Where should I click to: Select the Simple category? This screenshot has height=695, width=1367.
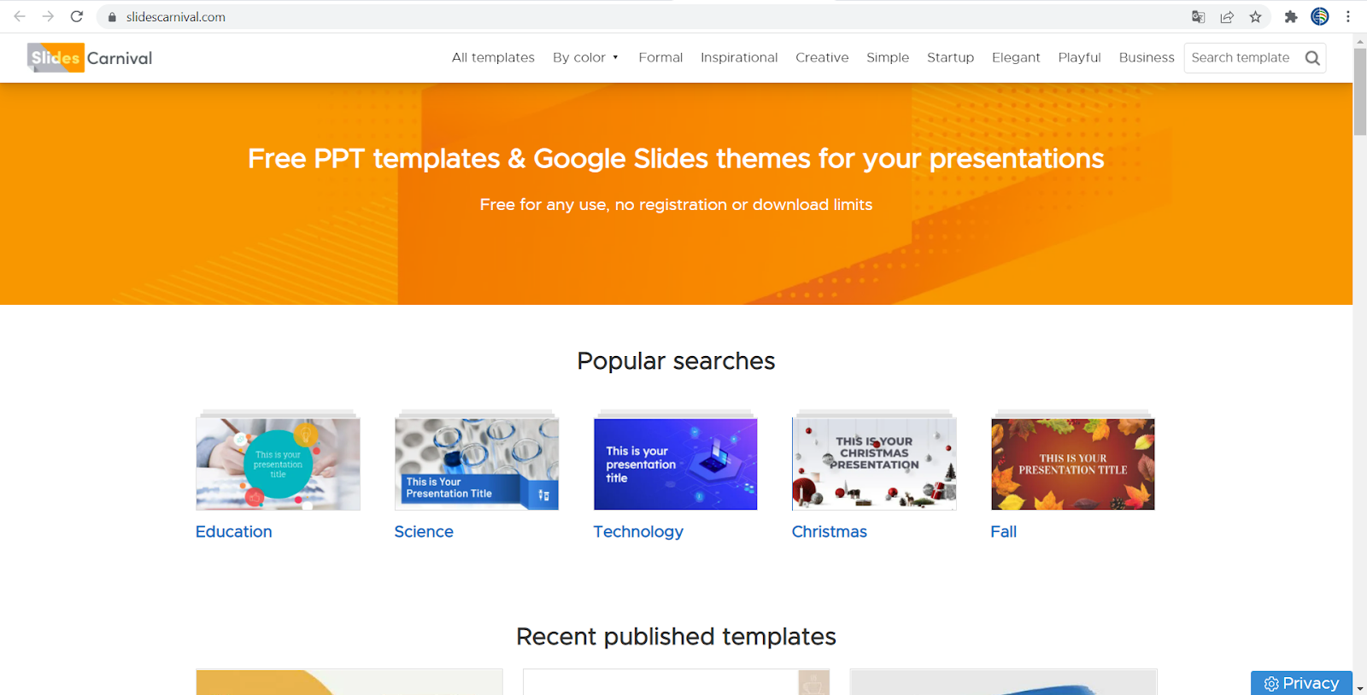[x=888, y=57]
